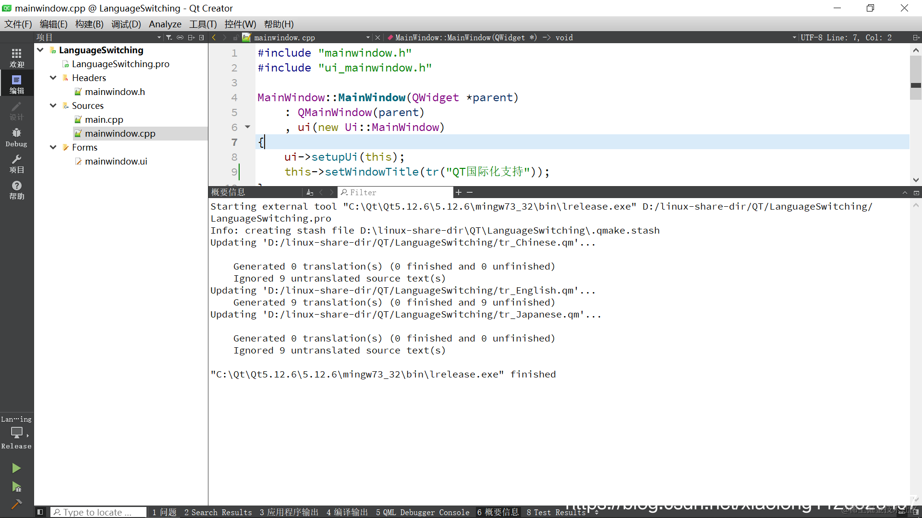Switch to Edit (编辑) mode
This screenshot has height=518, width=922.
17,84
